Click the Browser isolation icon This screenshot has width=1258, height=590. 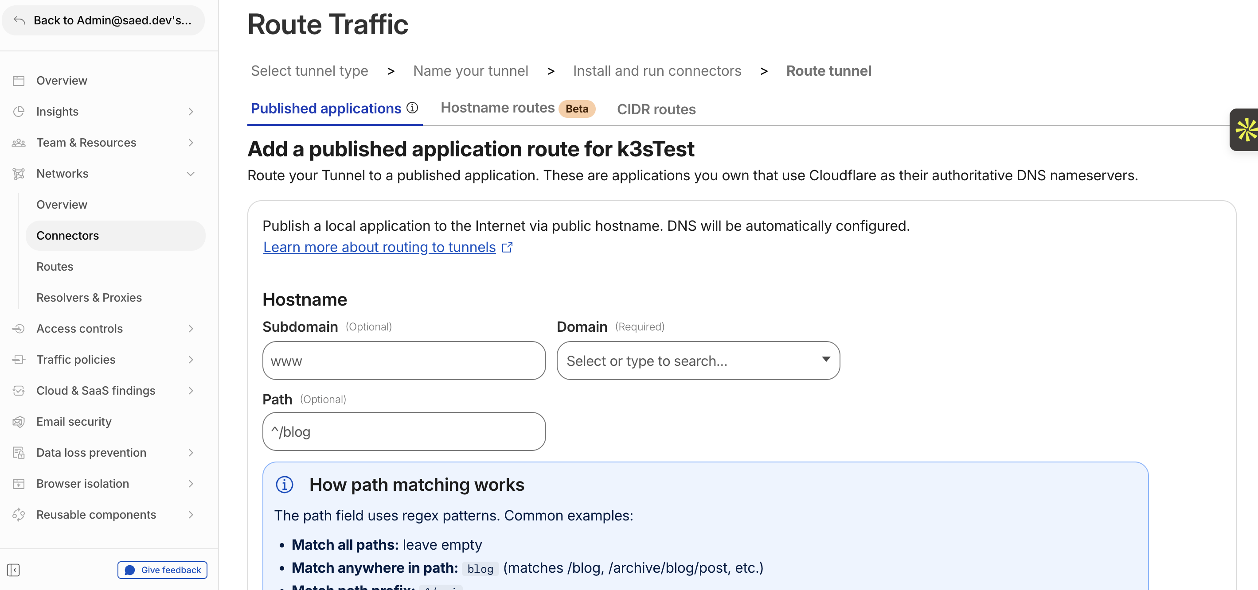point(19,484)
